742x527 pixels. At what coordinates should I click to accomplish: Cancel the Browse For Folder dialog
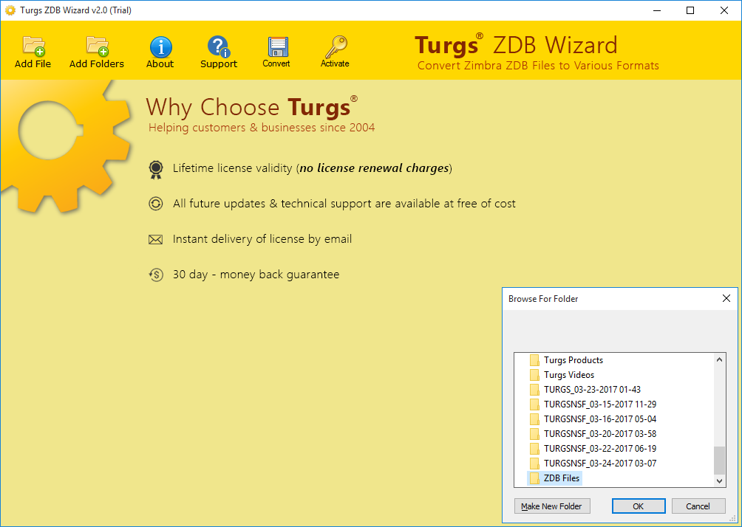click(698, 506)
